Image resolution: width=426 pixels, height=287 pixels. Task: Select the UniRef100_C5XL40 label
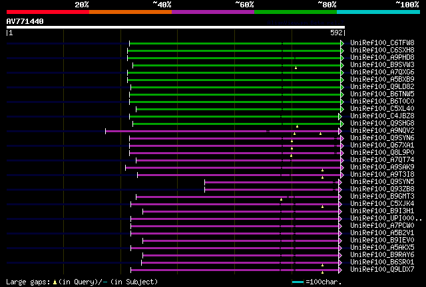[x=382, y=109]
